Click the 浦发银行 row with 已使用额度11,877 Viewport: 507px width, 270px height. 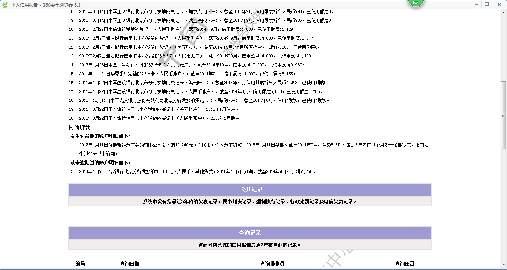coord(193,38)
